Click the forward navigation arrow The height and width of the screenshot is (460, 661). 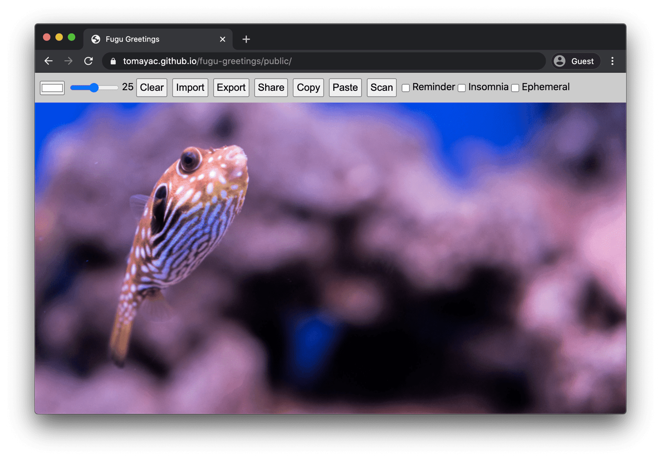[68, 61]
